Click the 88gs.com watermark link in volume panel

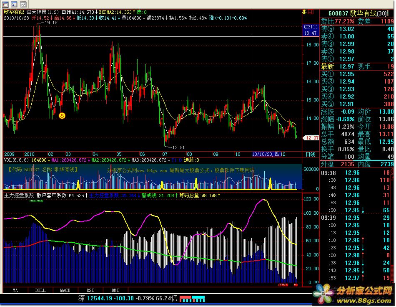[180, 170]
